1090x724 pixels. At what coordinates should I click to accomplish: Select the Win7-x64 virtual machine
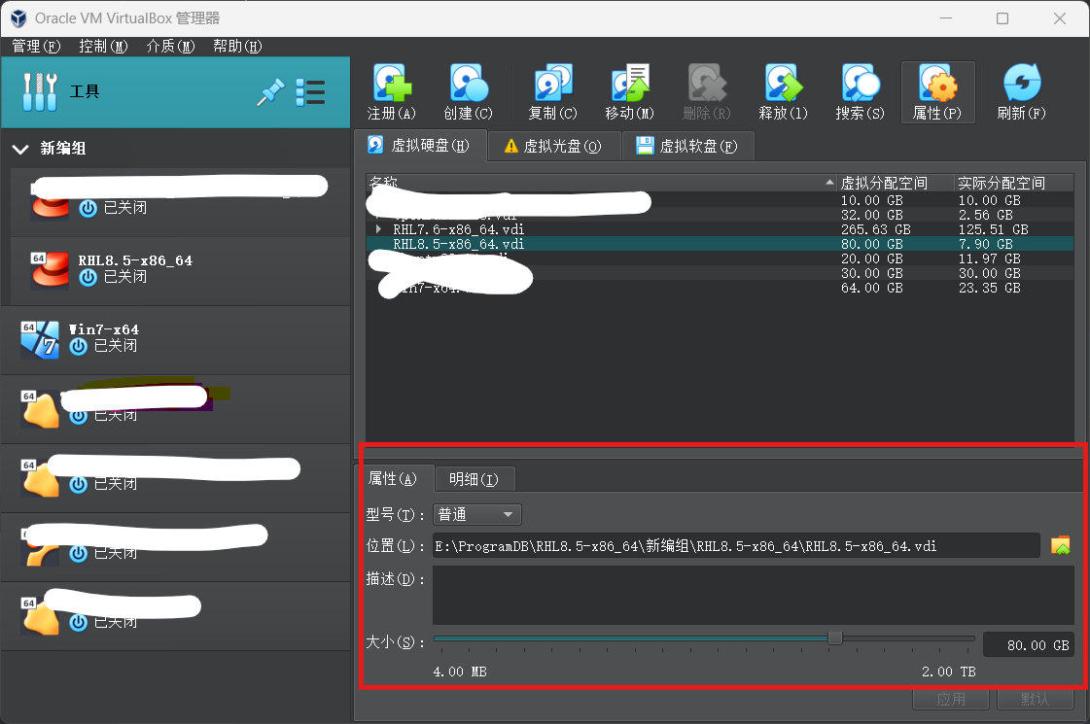click(x=175, y=339)
